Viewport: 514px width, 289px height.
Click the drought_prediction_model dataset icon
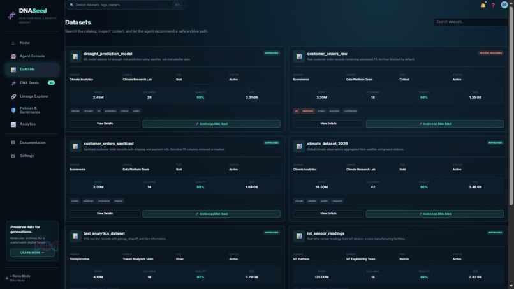point(75,56)
